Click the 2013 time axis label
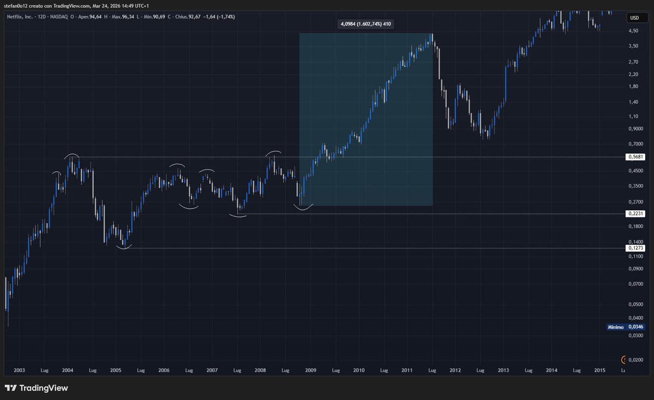The image size is (654, 400). (503, 370)
